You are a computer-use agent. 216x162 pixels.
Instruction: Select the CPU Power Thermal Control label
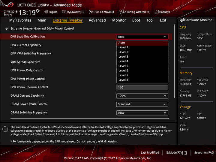point(29,87)
